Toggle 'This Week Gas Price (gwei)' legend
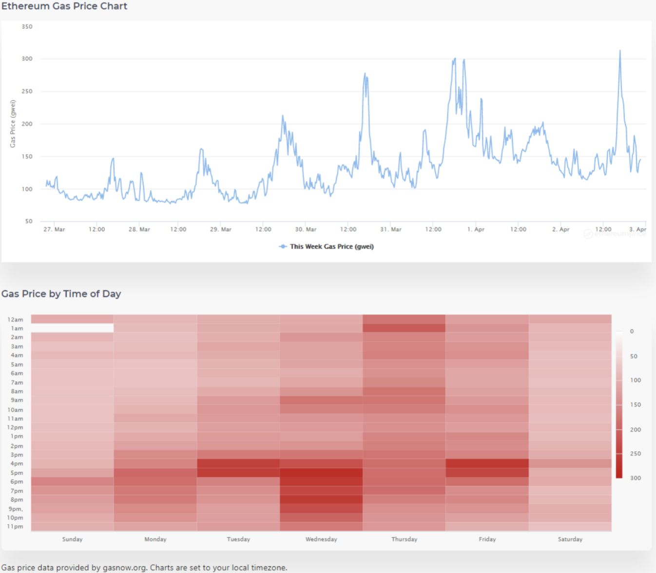 (326, 247)
